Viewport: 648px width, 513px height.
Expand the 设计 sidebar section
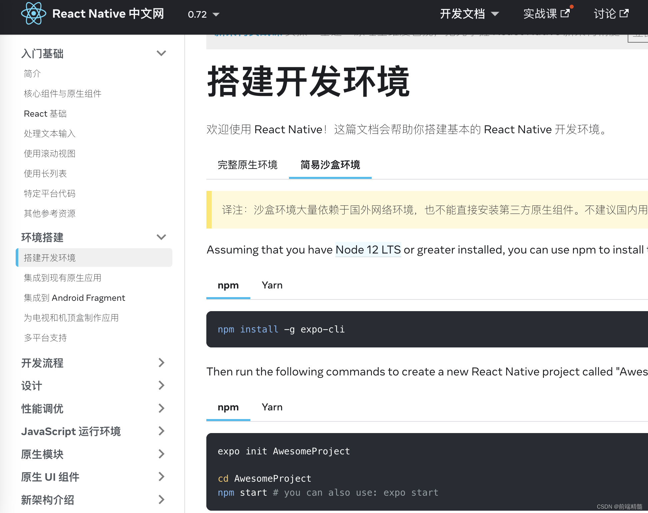tap(161, 385)
